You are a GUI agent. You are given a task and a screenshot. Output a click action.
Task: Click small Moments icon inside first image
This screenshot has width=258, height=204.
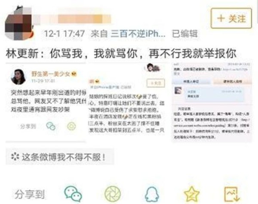(x=71, y=126)
